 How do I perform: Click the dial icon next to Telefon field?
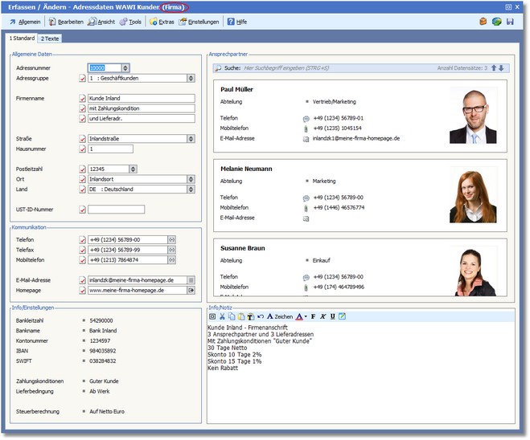[x=171, y=239]
